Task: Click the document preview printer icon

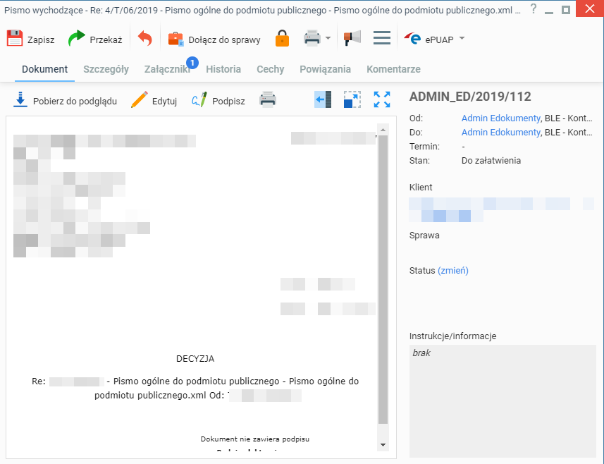Action: click(268, 99)
